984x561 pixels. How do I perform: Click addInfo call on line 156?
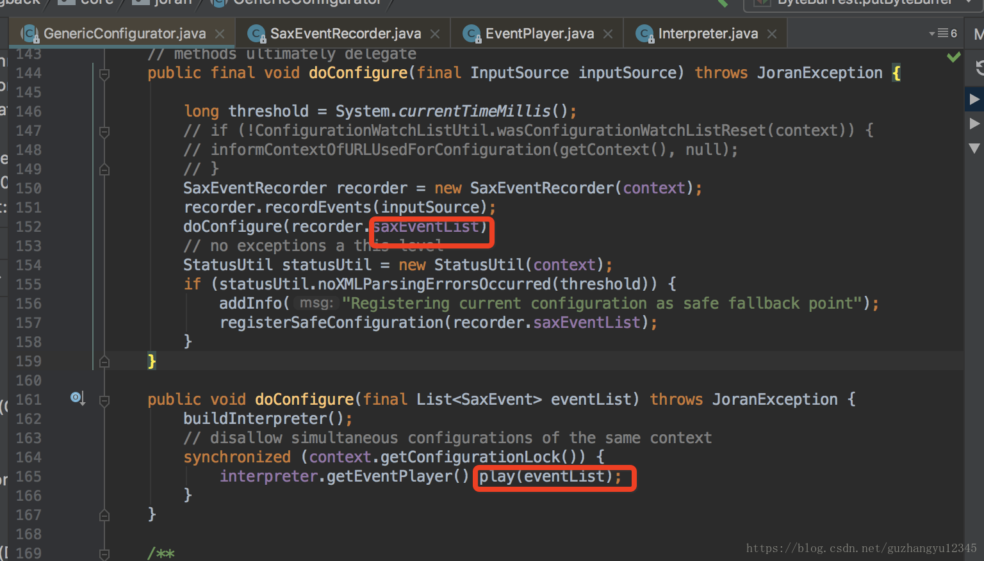(250, 304)
